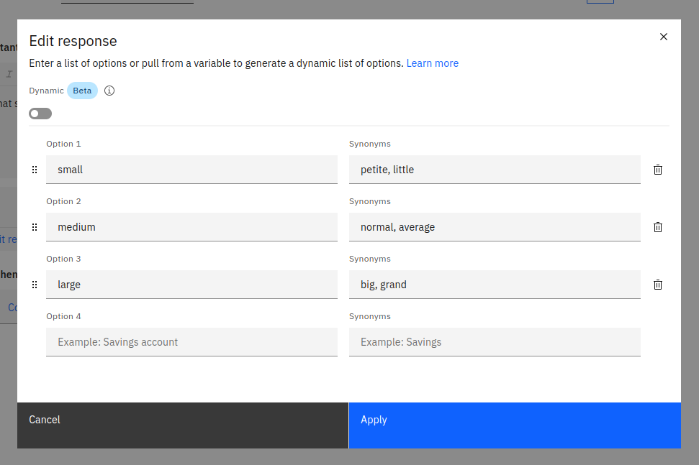Screen dimensions: 699x465
Task: Delete the 'medium' option row
Action: pos(657,227)
